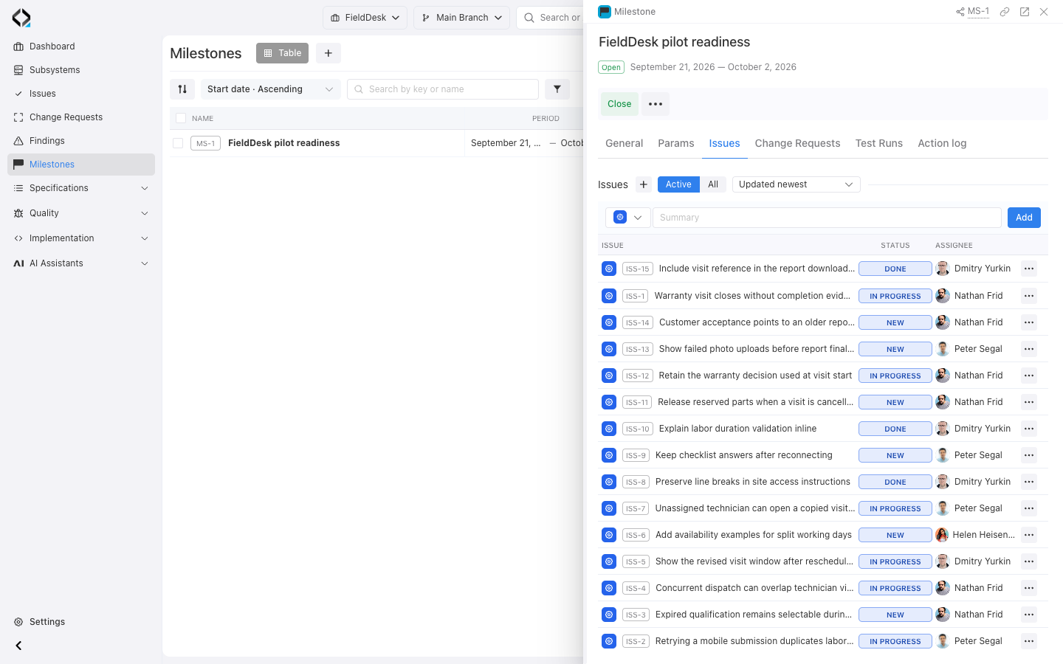Open the FieldDesk project dropdown
The image size is (1063, 664).
click(x=365, y=18)
